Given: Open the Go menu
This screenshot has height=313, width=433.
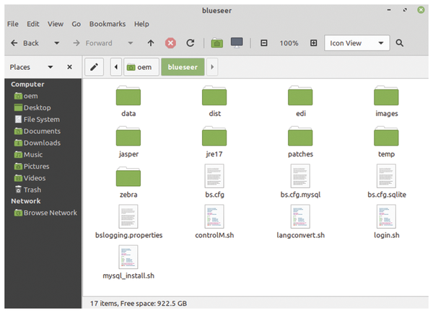Looking at the screenshot, I should point(76,24).
